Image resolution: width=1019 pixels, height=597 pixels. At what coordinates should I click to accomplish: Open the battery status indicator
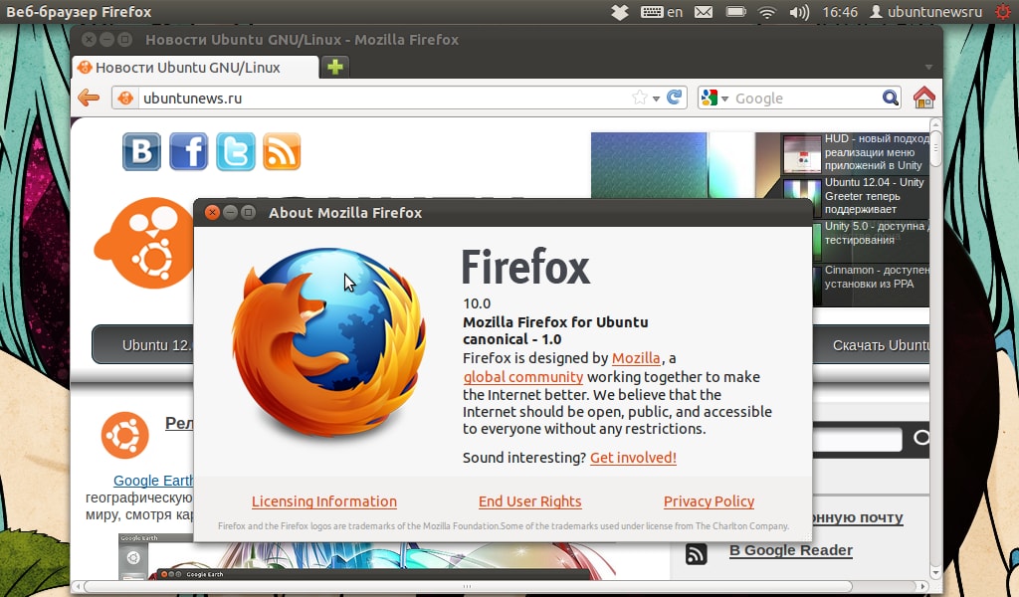735,12
